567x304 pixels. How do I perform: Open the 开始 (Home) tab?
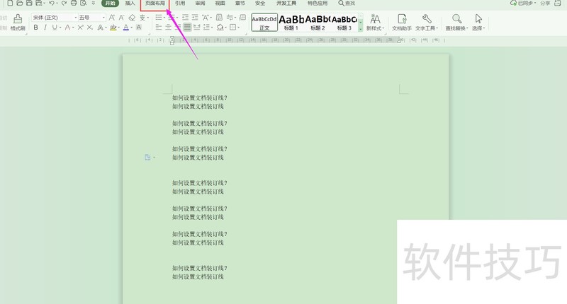point(111,4)
